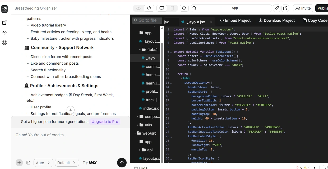
Task: Click 'Community - Support Network' heading
Action: click(62, 48)
